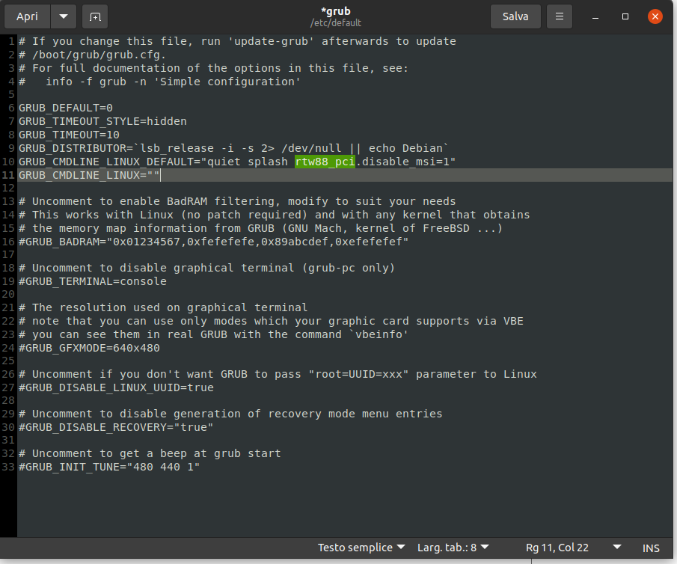Click the *grub document title in header
Screen dimensions: 677x564
click(x=335, y=11)
